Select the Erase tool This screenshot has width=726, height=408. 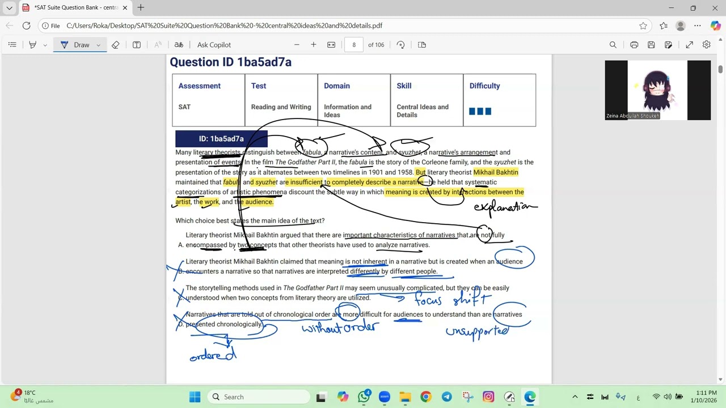click(x=116, y=45)
